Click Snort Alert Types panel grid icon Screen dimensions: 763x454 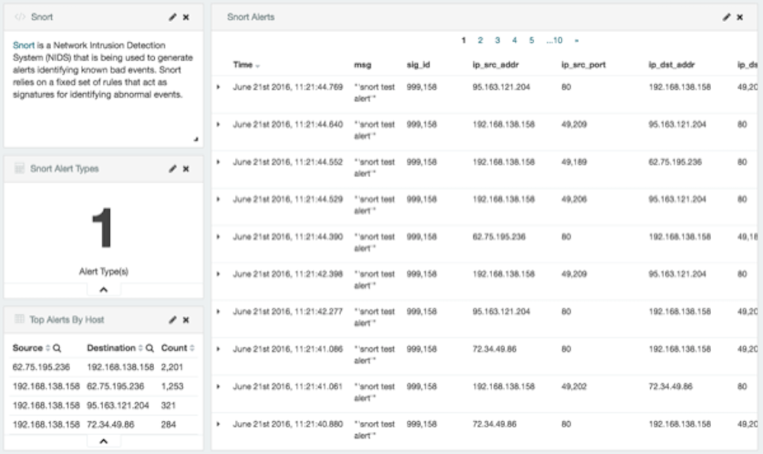coord(20,169)
